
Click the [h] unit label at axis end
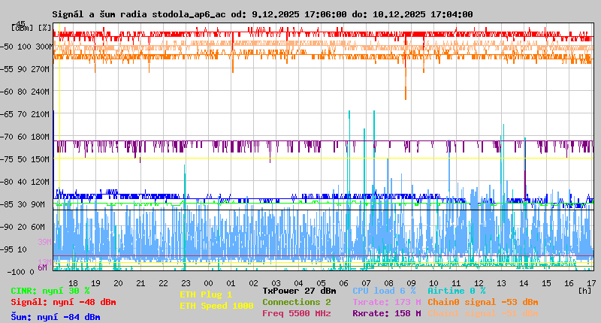coord(584,290)
